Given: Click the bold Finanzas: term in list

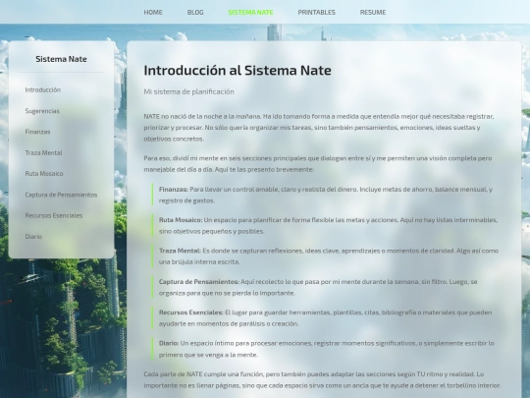Looking at the screenshot, I should tap(174, 190).
